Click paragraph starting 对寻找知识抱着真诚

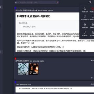56,42
